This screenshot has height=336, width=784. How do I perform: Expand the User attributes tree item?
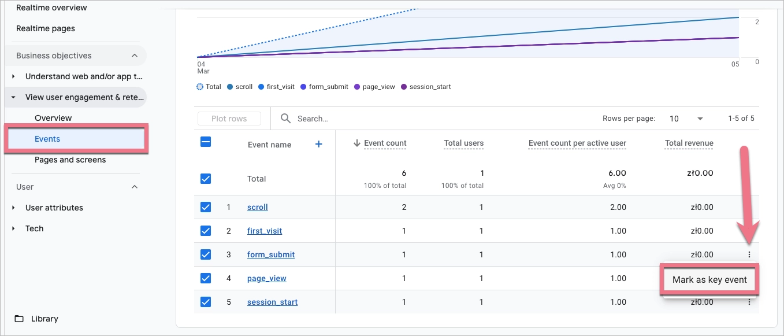point(14,208)
